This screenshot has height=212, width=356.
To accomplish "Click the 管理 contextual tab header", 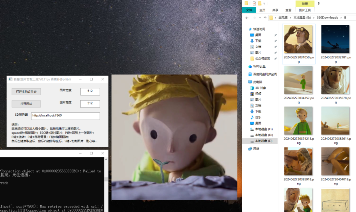I will click(x=305, y=4).
